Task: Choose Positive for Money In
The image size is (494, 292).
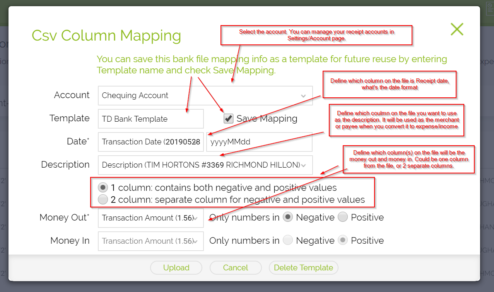Action: 343,241
